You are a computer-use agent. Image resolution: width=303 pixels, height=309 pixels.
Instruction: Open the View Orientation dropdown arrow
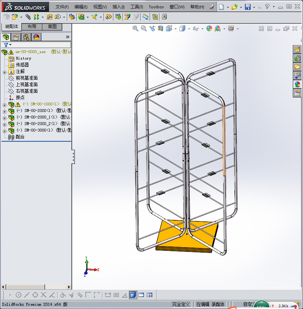175,29
